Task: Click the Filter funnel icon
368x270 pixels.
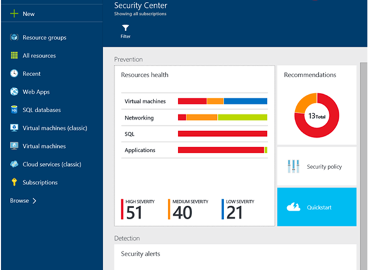Action: click(x=125, y=28)
